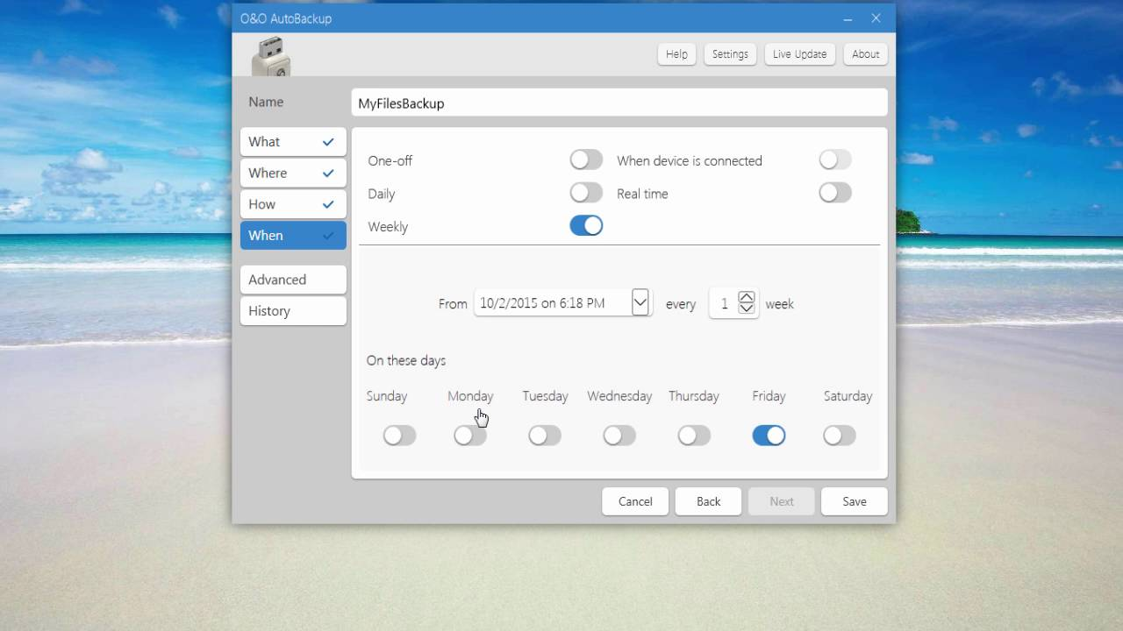Viewport: 1123px width, 631px height.
Task: Cancel the backup job setup
Action: coord(635,501)
